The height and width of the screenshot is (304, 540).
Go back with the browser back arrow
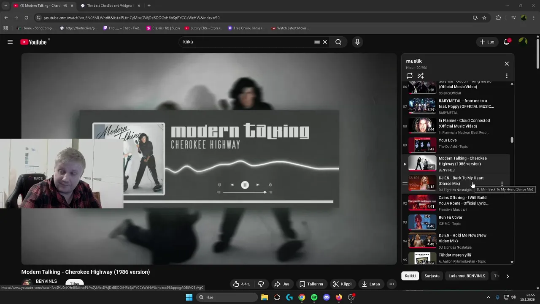click(6, 18)
